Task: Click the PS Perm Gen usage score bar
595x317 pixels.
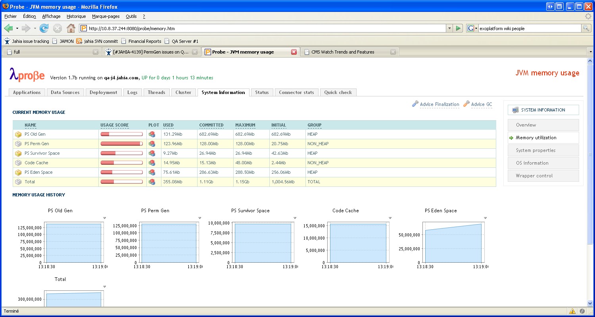Action: (x=122, y=144)
